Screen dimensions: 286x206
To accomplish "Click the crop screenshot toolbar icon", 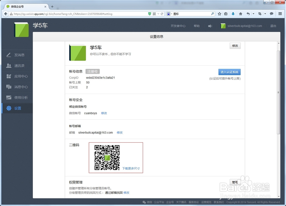I will pos(260,14).
